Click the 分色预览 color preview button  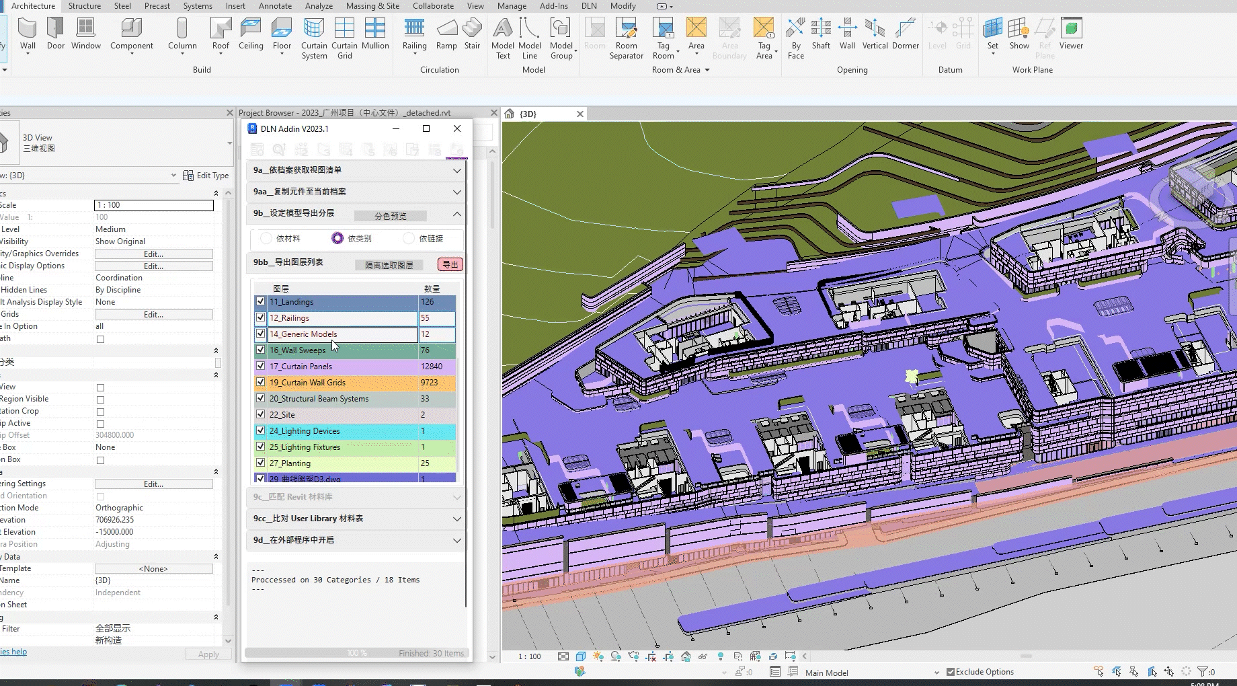tap(391, 216)
